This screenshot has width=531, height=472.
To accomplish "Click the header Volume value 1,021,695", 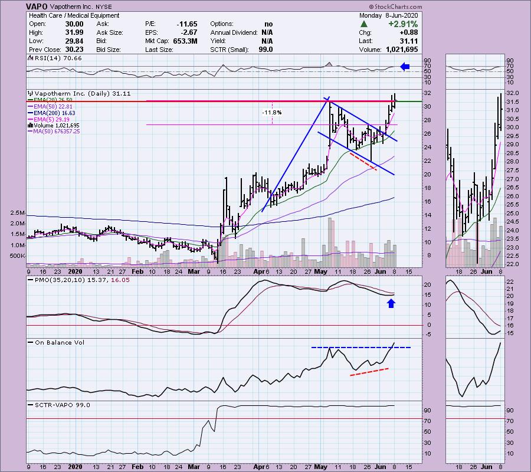I will point(402,50).
